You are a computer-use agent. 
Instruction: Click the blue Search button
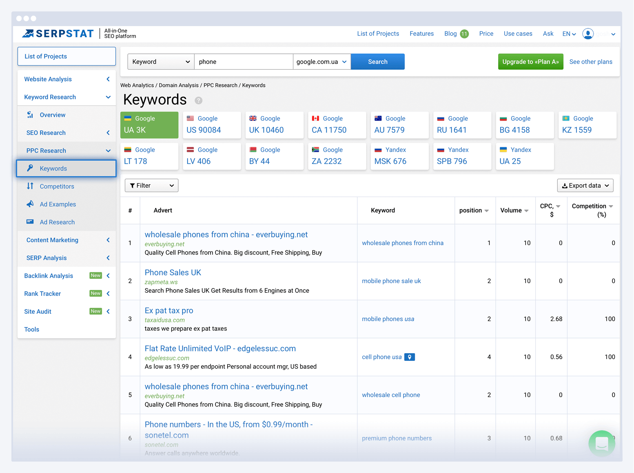[x=377, y=62]
